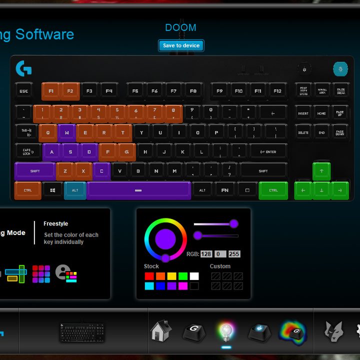
Task: Open the input heat map icon
Action: point(293,332)
